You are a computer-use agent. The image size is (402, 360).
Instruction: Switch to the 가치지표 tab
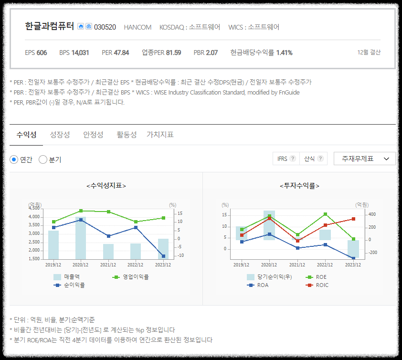(160, 135)
